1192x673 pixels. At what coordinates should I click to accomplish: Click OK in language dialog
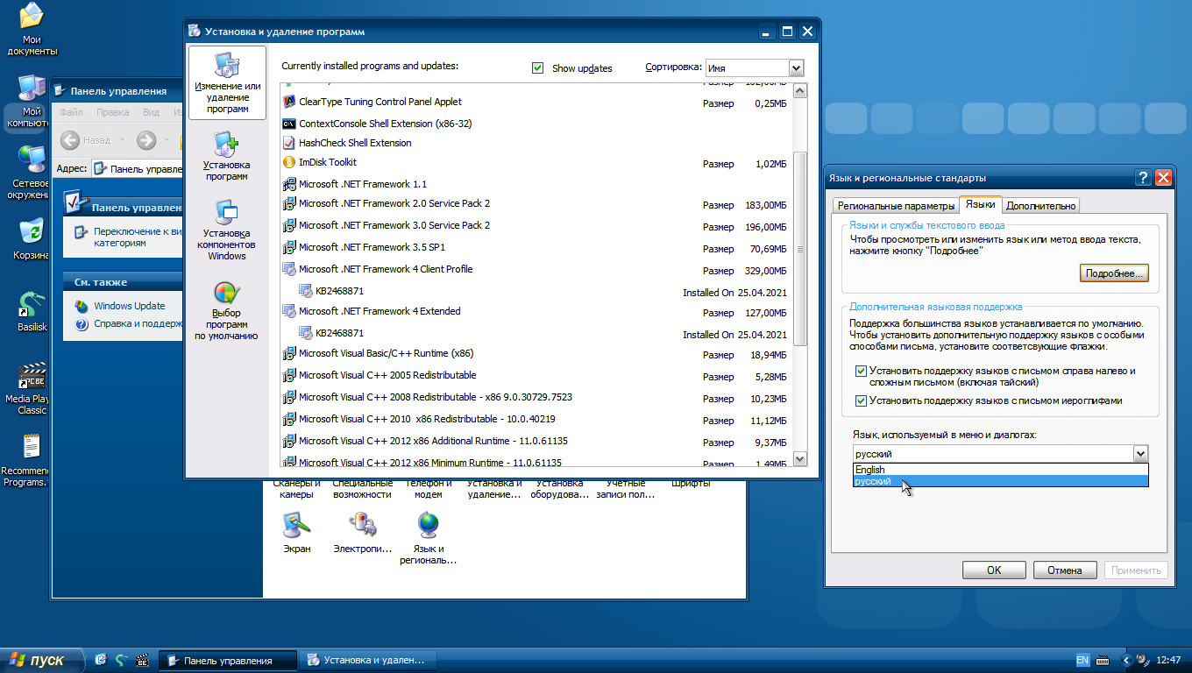994,570
